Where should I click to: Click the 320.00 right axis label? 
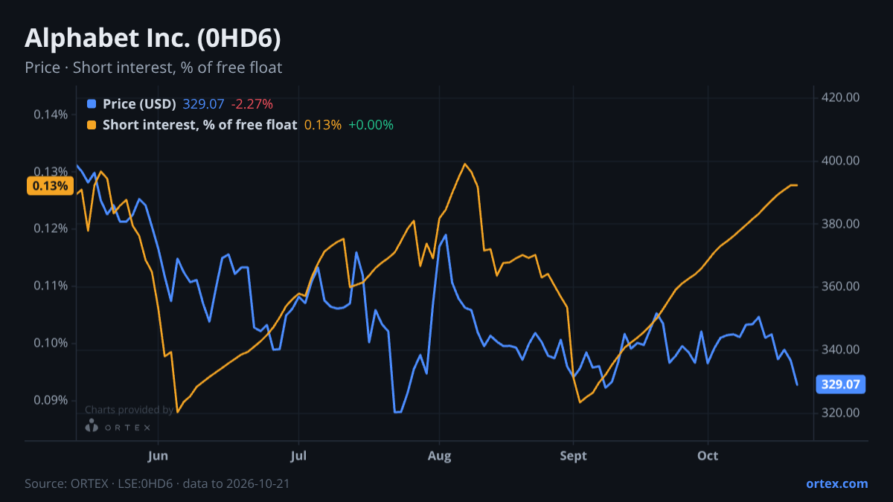point(841,413)
